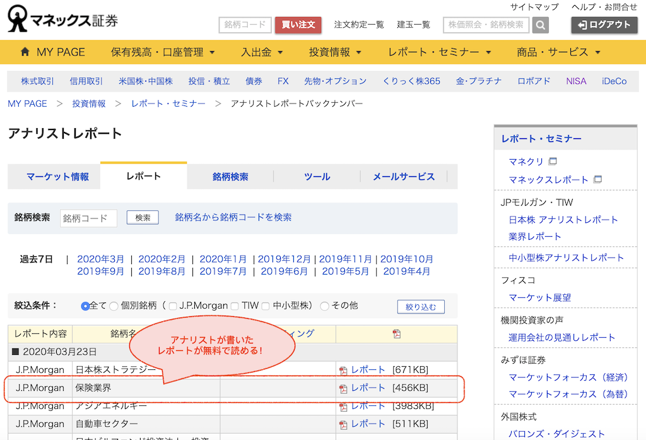
Task: Select the 個別銘柄 radio button
Action: [x=114, y=306]
